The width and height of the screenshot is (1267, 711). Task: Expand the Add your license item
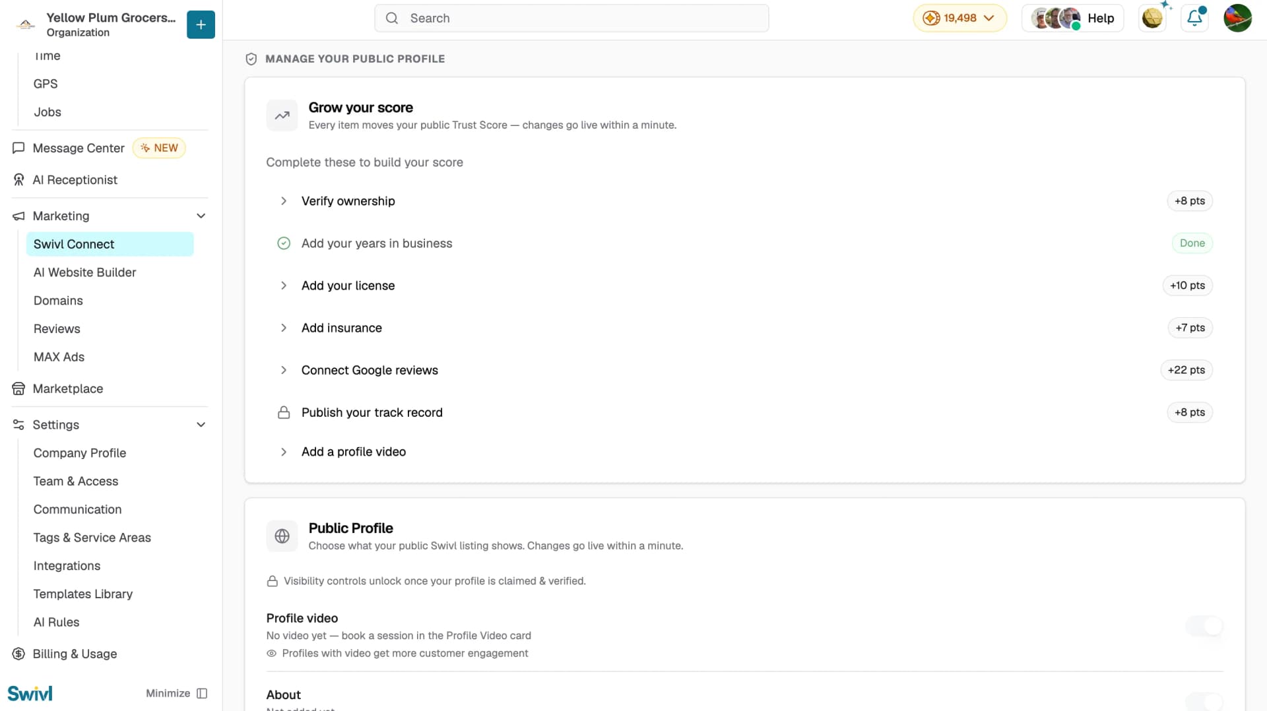(284, 286)
